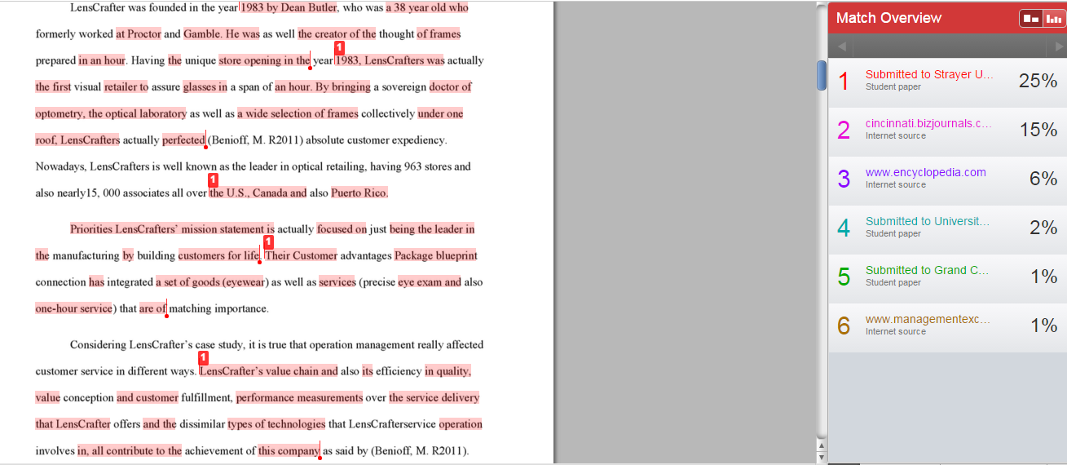This screenshot has height=465, width=1067.
Task: Click highlighted text 'glasses in'
Action: pos(205,86)
